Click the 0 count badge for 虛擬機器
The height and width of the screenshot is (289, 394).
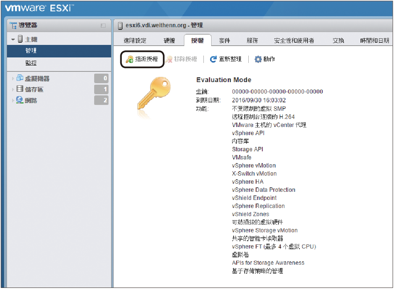pyautogui.click(x=101, y=78)
